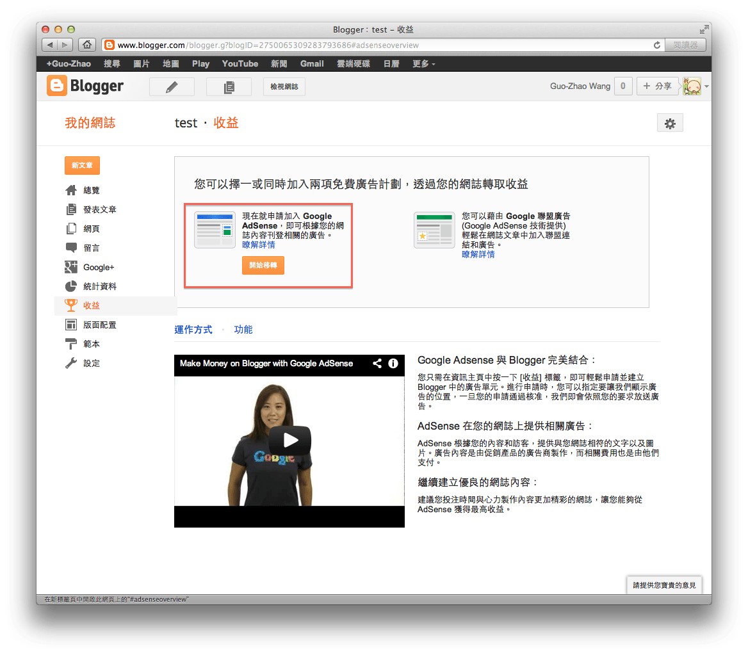Viewport: 748px width, 655px height.
Task: Click the pencil new-post icon in toolbar
Action: (x=172, y=86)
